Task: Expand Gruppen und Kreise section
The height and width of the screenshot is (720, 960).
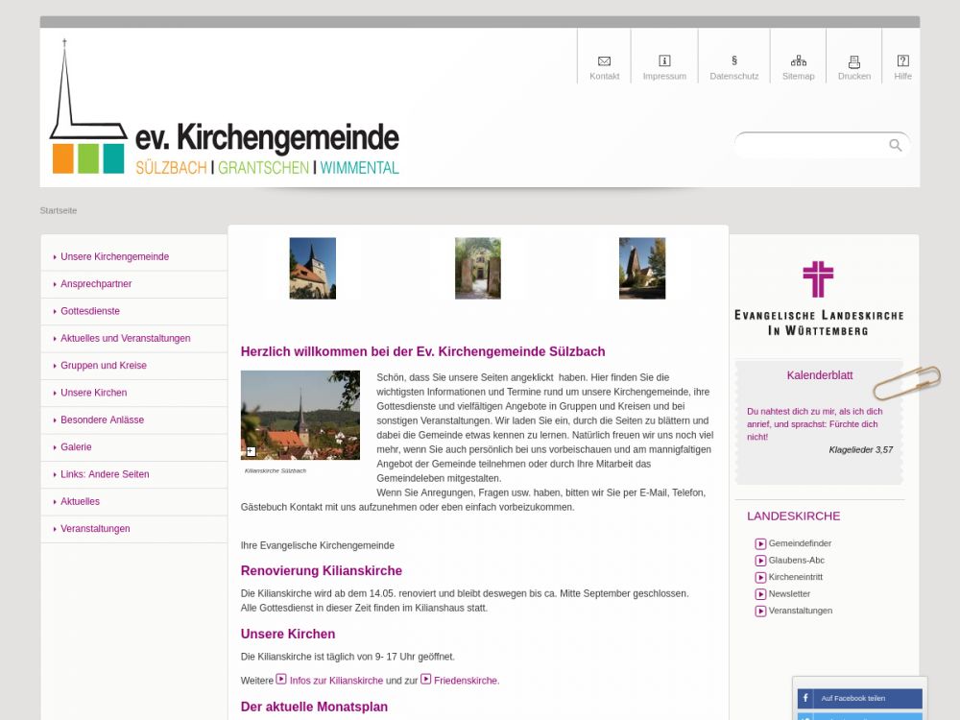Action: click(x=103, y=366)
